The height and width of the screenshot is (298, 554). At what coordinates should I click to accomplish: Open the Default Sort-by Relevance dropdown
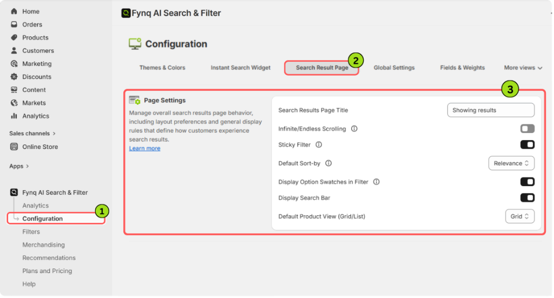point(511,163)
